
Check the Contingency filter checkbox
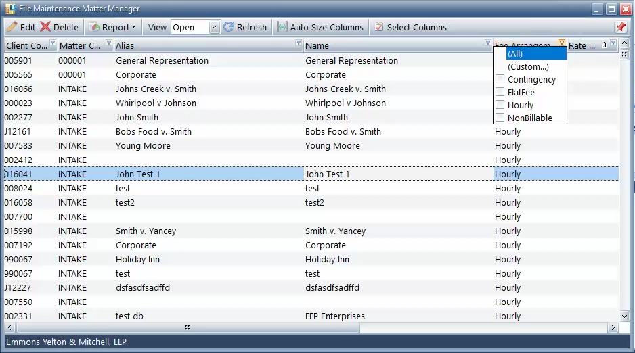pos(500,79)
